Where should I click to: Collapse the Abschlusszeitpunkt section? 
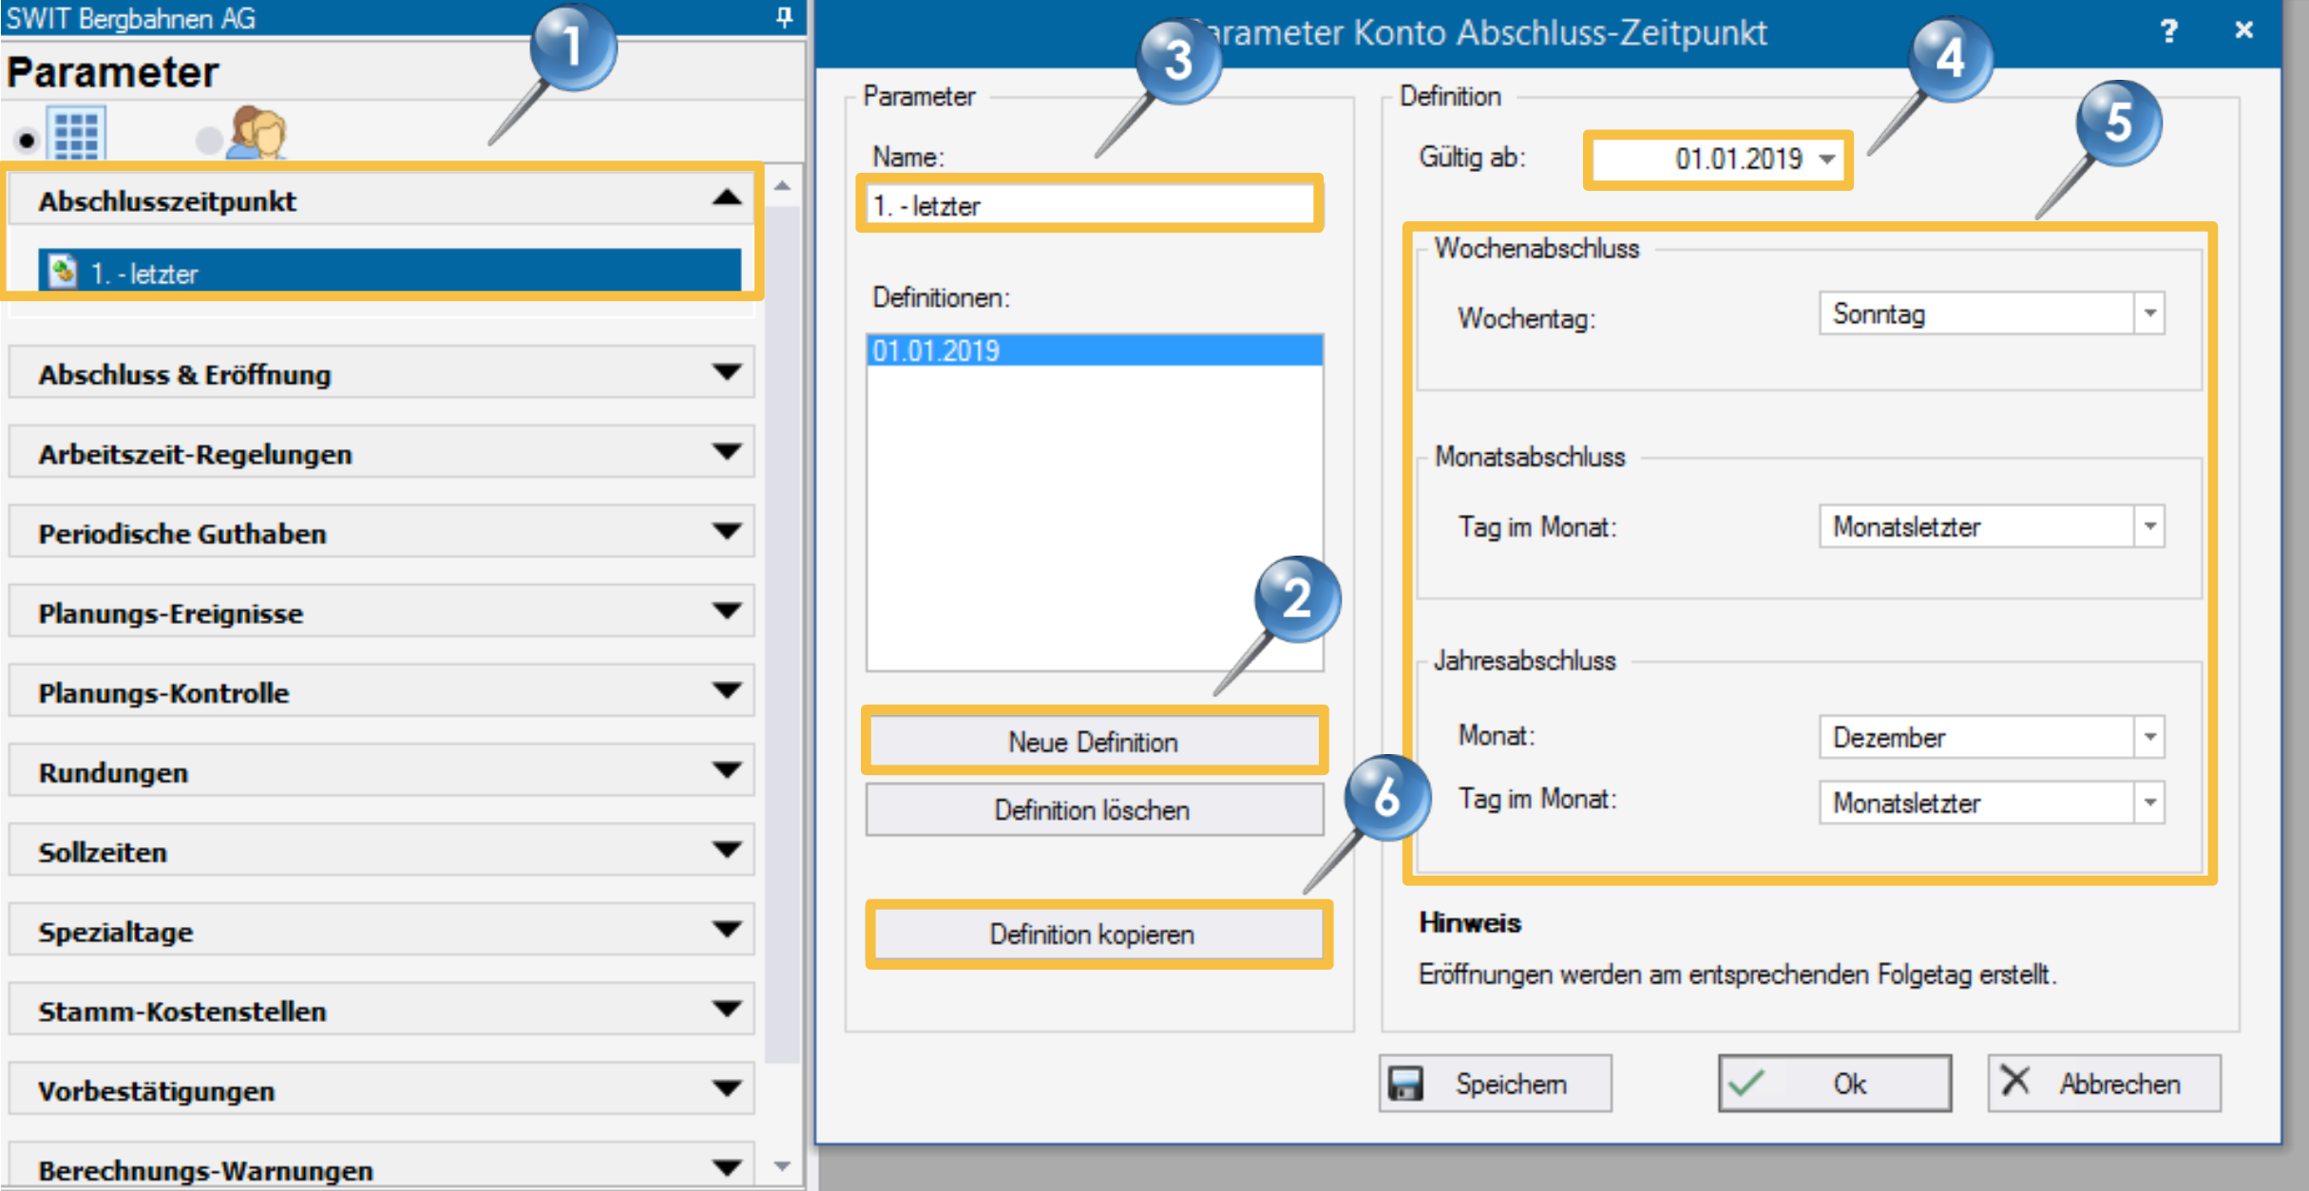[727, 198]
